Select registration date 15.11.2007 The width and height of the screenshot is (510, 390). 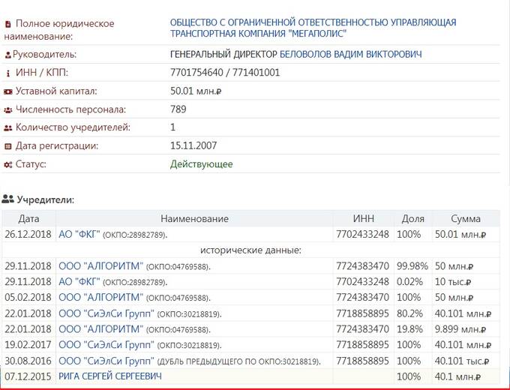coord(193,145)
